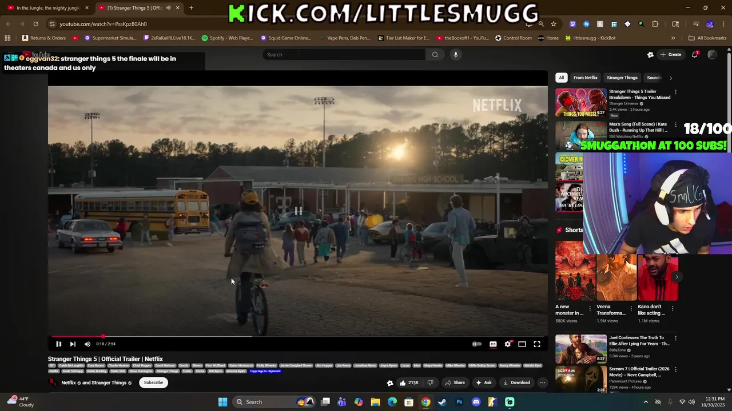Open media controls icon in Chrome toolbar
The height and width of the screenshot is (411, 732).
pyautogui.click(x=696, y=24)
